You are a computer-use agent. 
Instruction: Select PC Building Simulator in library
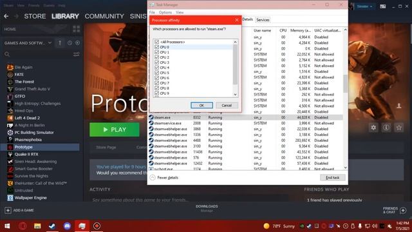click(x=34, y=132)
